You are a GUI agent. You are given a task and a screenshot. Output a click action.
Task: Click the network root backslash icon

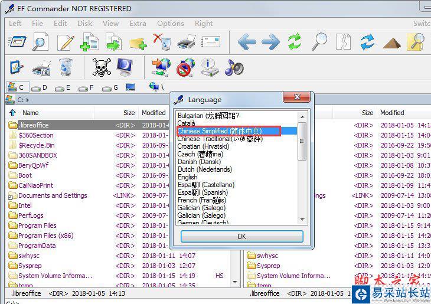[x=156, y=87]
